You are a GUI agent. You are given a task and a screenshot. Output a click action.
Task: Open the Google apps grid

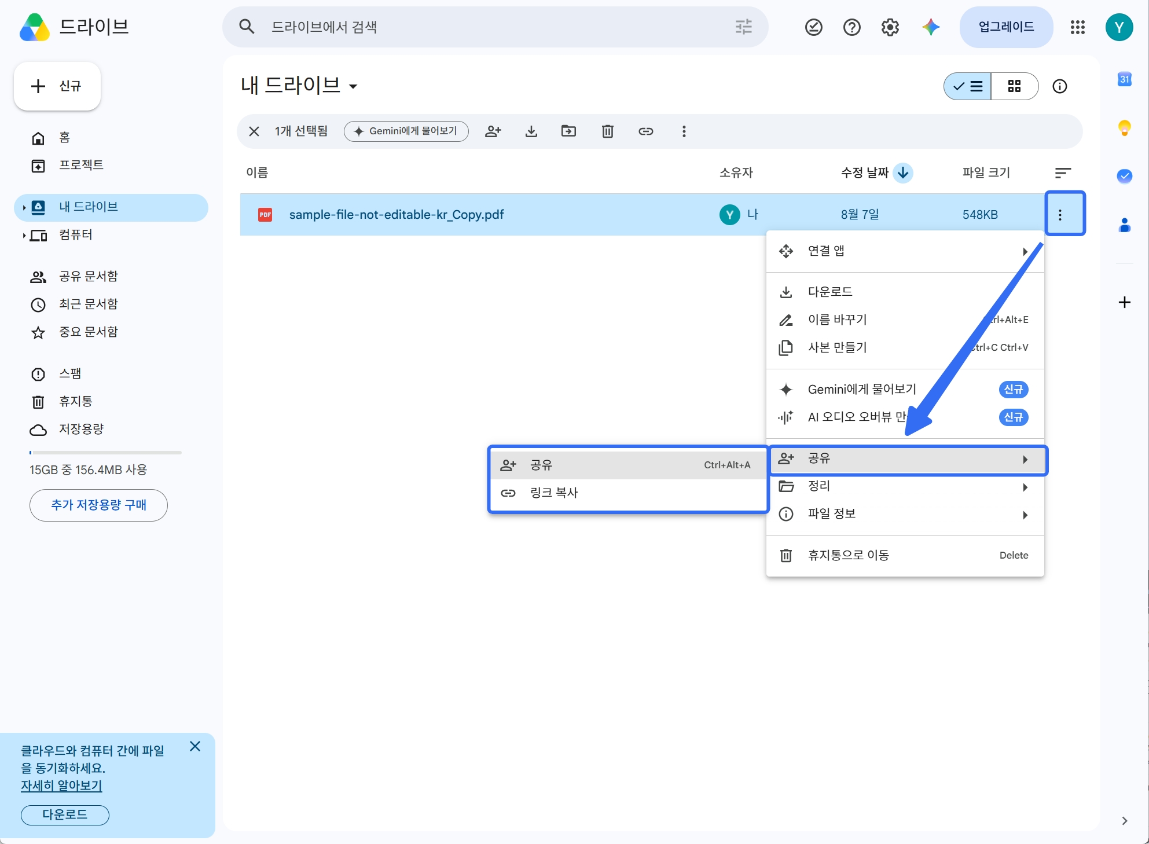[1077, 27]
